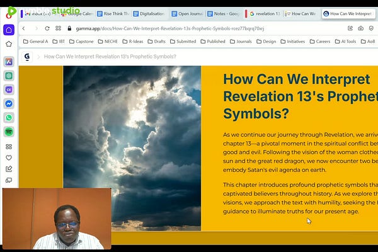Open the workspaces grid icon in sidebar
The height and width of the screenshot is (252, 378).
(x=9, y=147)
